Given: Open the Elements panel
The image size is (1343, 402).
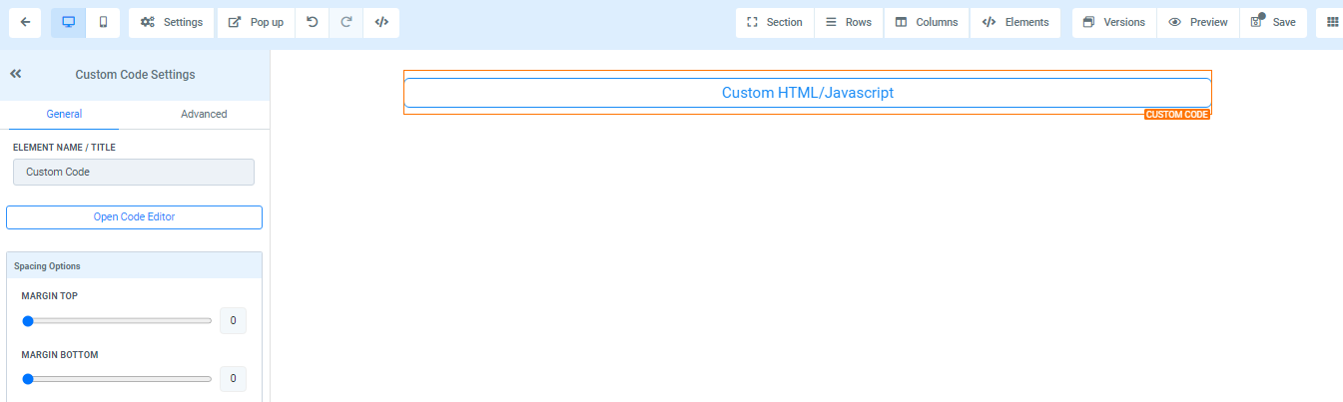Looking at the screenshot, I should pyautogui.click(x=1015, y=22).
